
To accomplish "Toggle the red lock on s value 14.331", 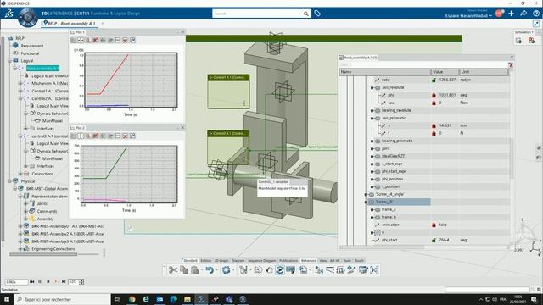I will tap(434, 125).
